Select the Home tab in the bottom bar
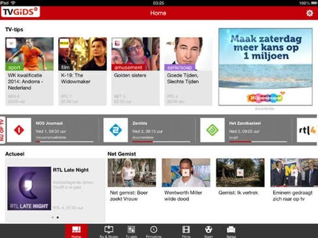 tap(76, 231)
